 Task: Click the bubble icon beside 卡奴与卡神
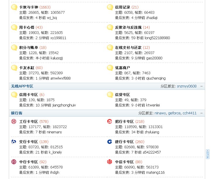[x=14, y=7]
